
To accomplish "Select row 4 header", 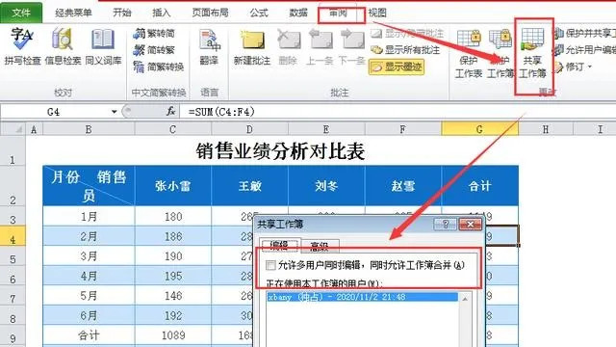I will [13, 235].
